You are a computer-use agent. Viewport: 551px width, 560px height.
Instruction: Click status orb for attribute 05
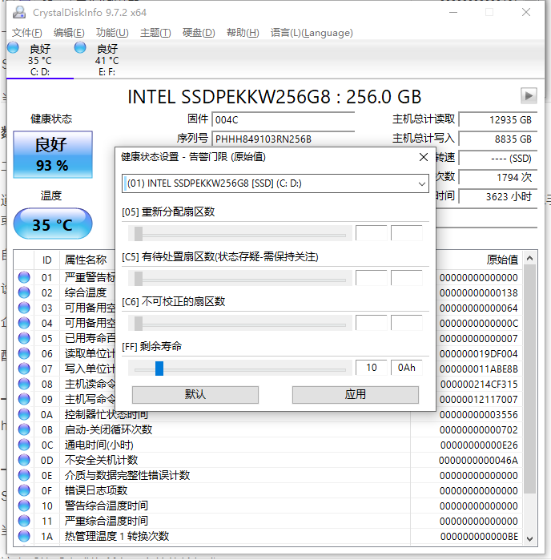click(x=24, y=338)
